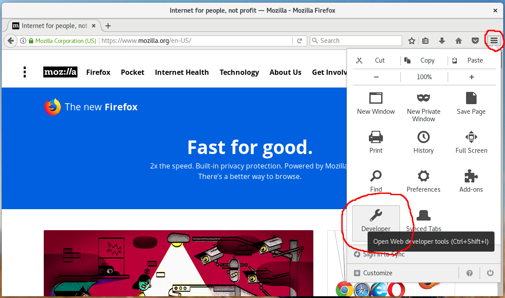Bookmark this page with star icon
The image size is (505, 298).
(411, 41)
